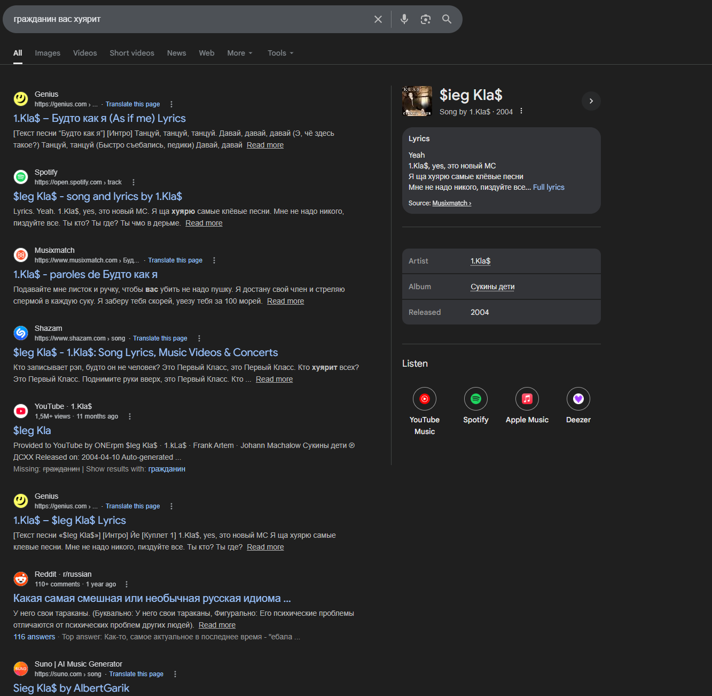
Task: Open '1.Kla$ – $ieg Kla$ Lyrics' Genius result
Action: point(70,520)
